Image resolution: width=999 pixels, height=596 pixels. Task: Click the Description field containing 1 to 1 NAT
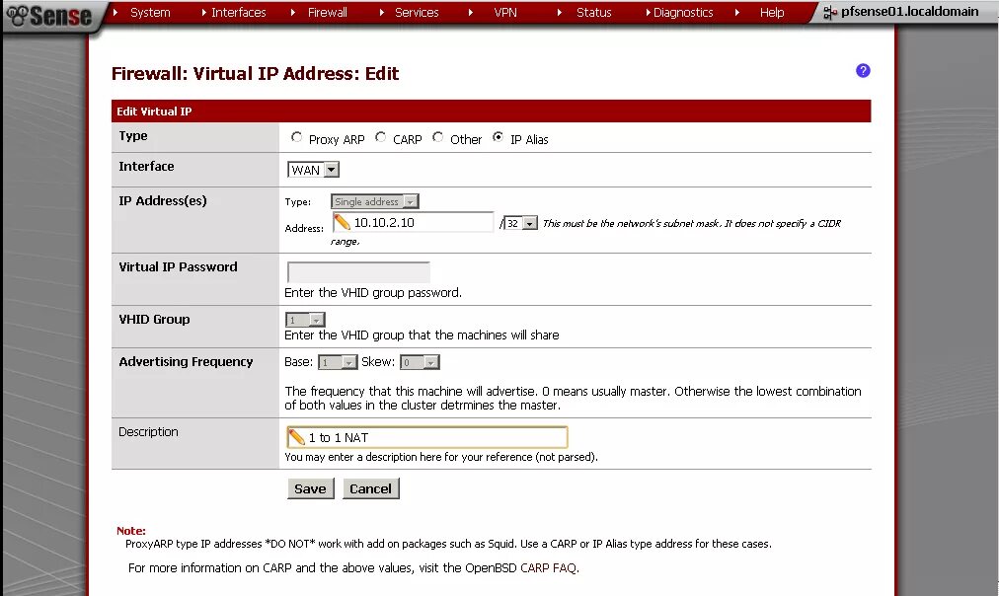click(426, 437)
